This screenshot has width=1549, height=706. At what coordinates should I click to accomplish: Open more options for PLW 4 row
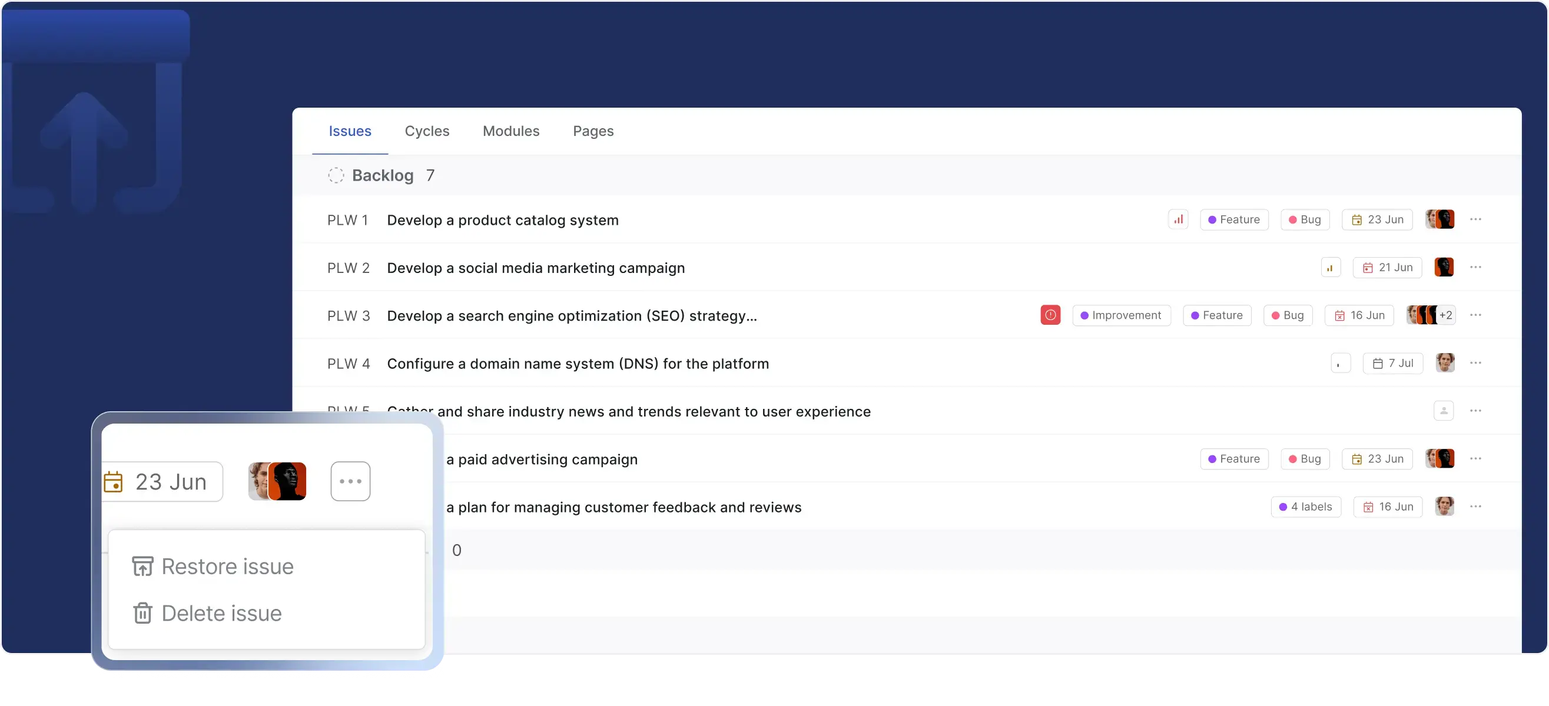[1475, 363]
